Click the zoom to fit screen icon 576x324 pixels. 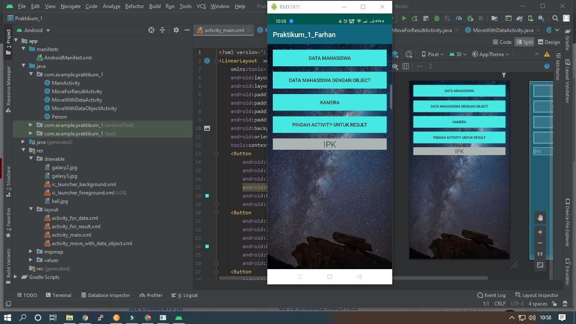[x=540, y=265]
